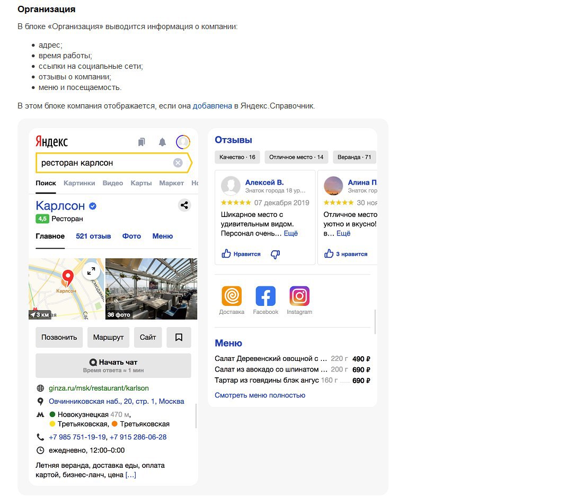
Task: Open the restaurant photo with 36 фото
Action: tap(152, 289)
